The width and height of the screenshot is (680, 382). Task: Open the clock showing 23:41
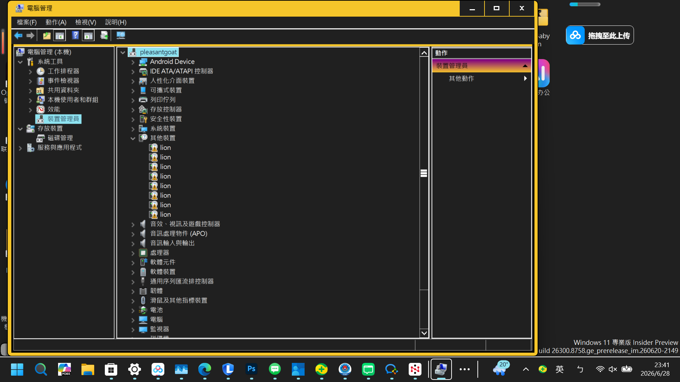point(655,369)
